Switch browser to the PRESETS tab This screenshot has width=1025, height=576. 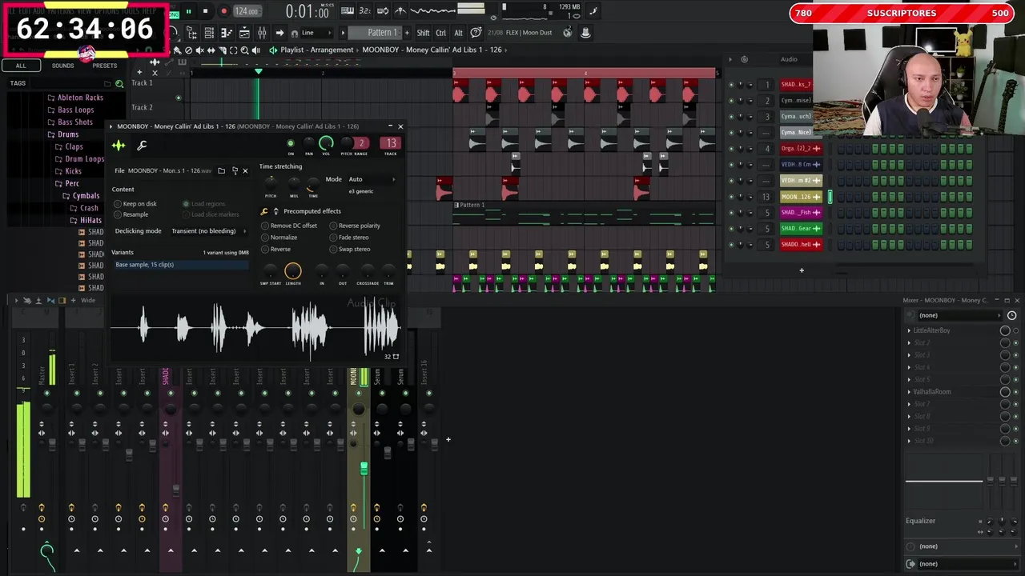point(105,66)
